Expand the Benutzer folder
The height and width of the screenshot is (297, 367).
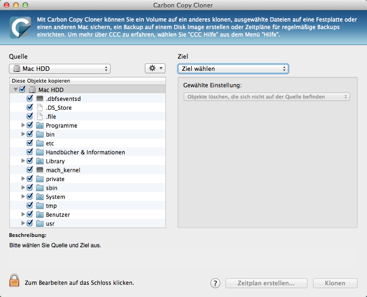pyautogui.click(x=23, y=214)
